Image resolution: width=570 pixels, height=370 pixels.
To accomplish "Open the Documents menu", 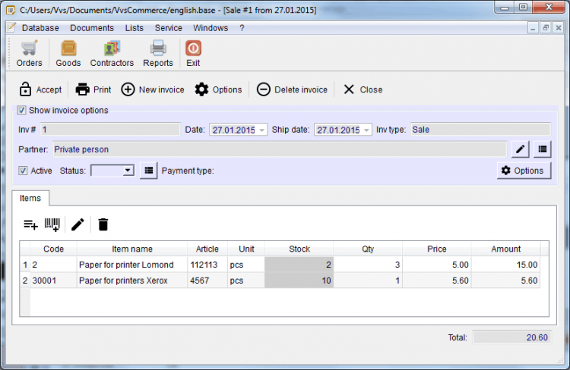I will pyautogui.click(x=92, y=28).
